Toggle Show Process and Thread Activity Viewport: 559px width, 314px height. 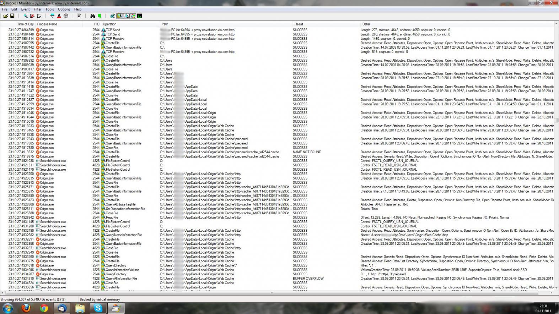tap(133, 16)
